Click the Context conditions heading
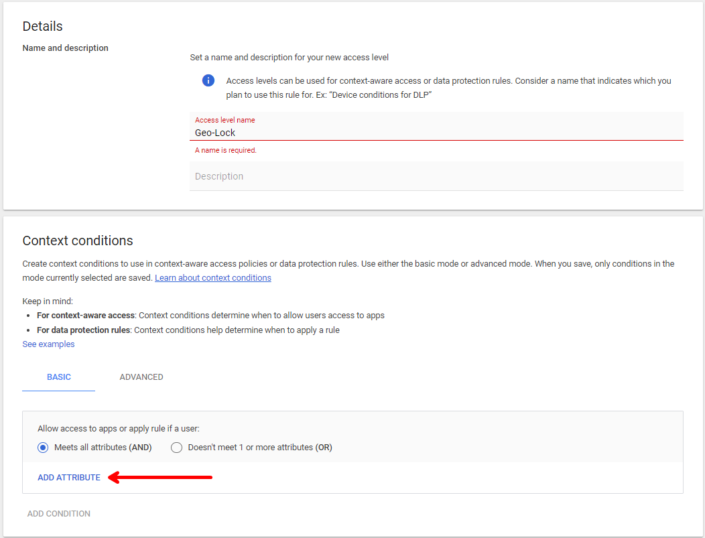The width and height of the screenshot is (705, 538). tap(78, 241)
